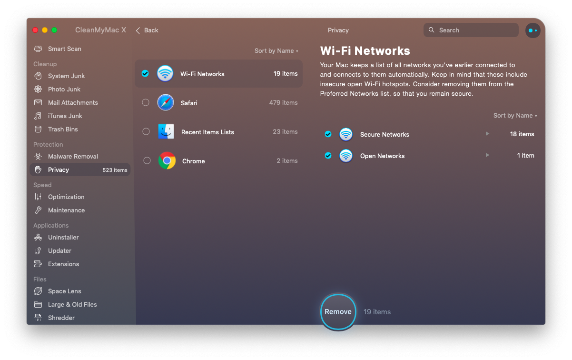The image size is (572, 360).
Task: Click the Chrome browser icon
Action: [x=167, y=161]
